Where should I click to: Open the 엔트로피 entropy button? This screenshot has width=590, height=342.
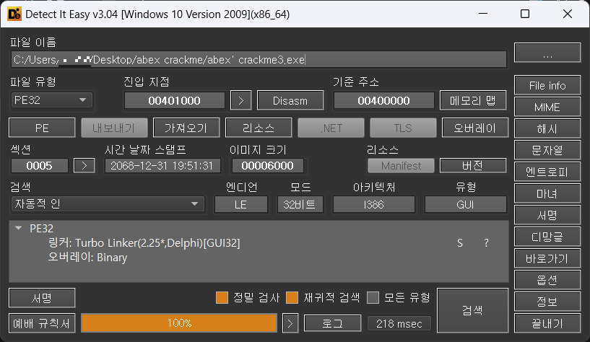tap(547, 172)
